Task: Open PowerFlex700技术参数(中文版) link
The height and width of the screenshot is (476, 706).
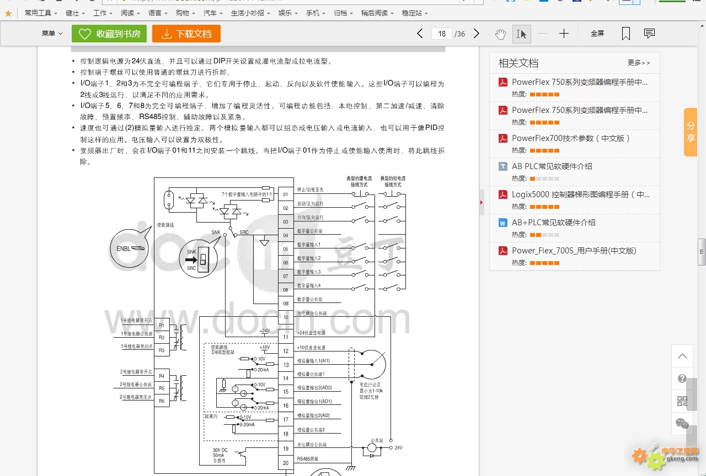Action: pos(571,138)
